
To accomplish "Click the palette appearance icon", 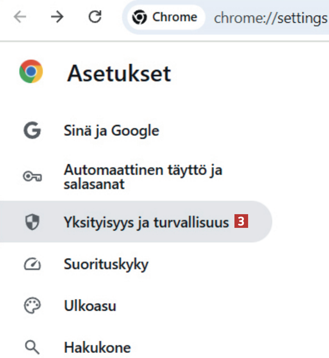I will click(x=32, y=306).
